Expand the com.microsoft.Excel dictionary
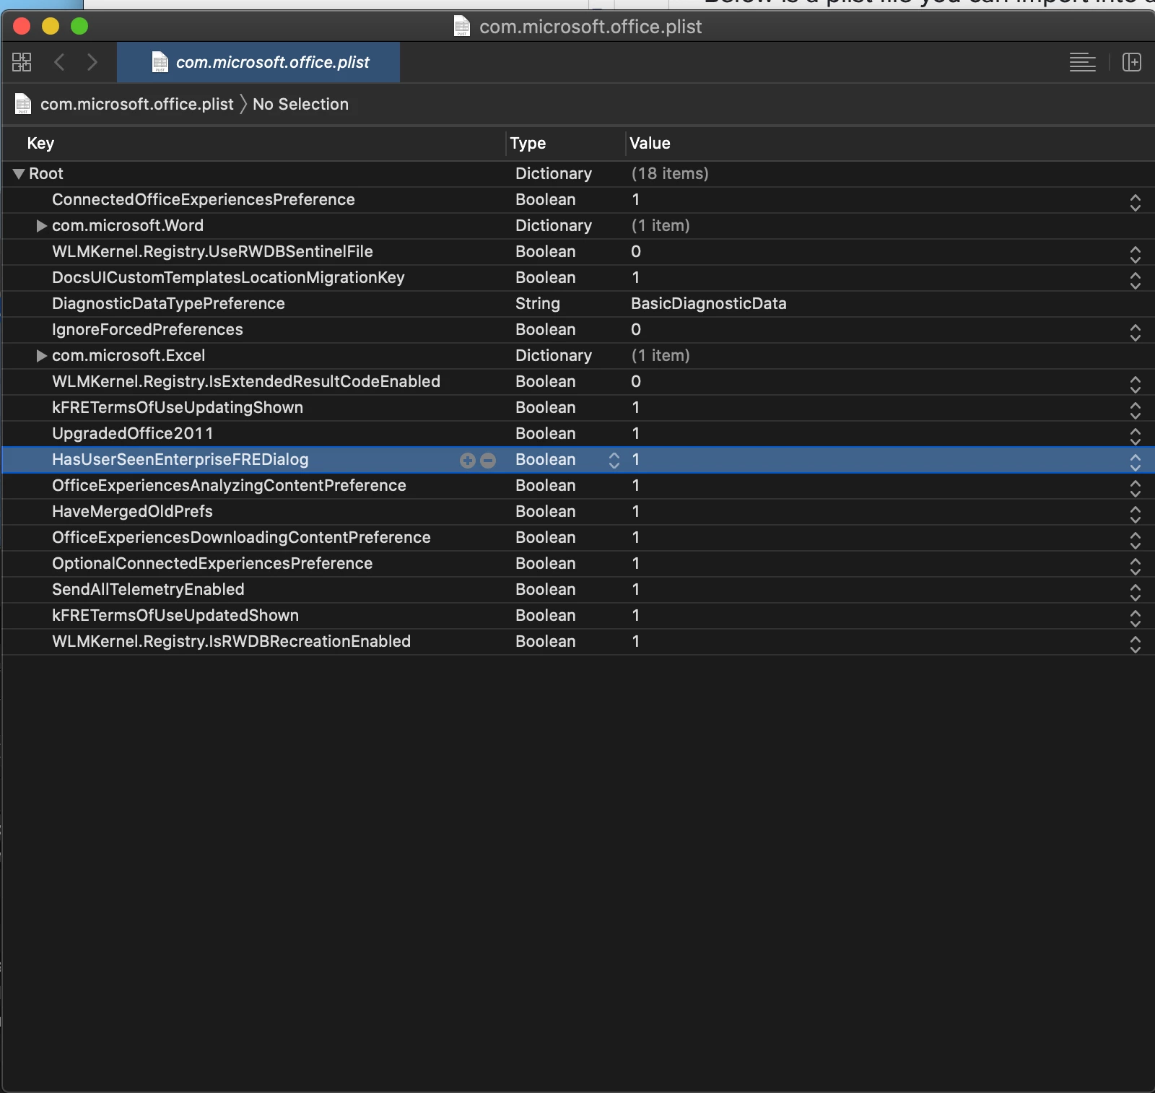Screen dimensions: 1155x1093 coord(41,356)
